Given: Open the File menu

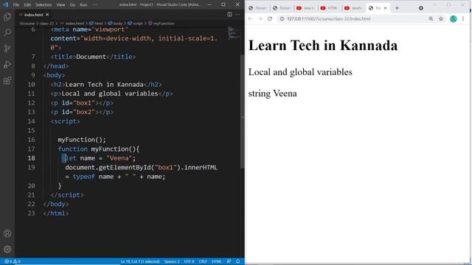Looking at the screenshot, I should (16, 5).
